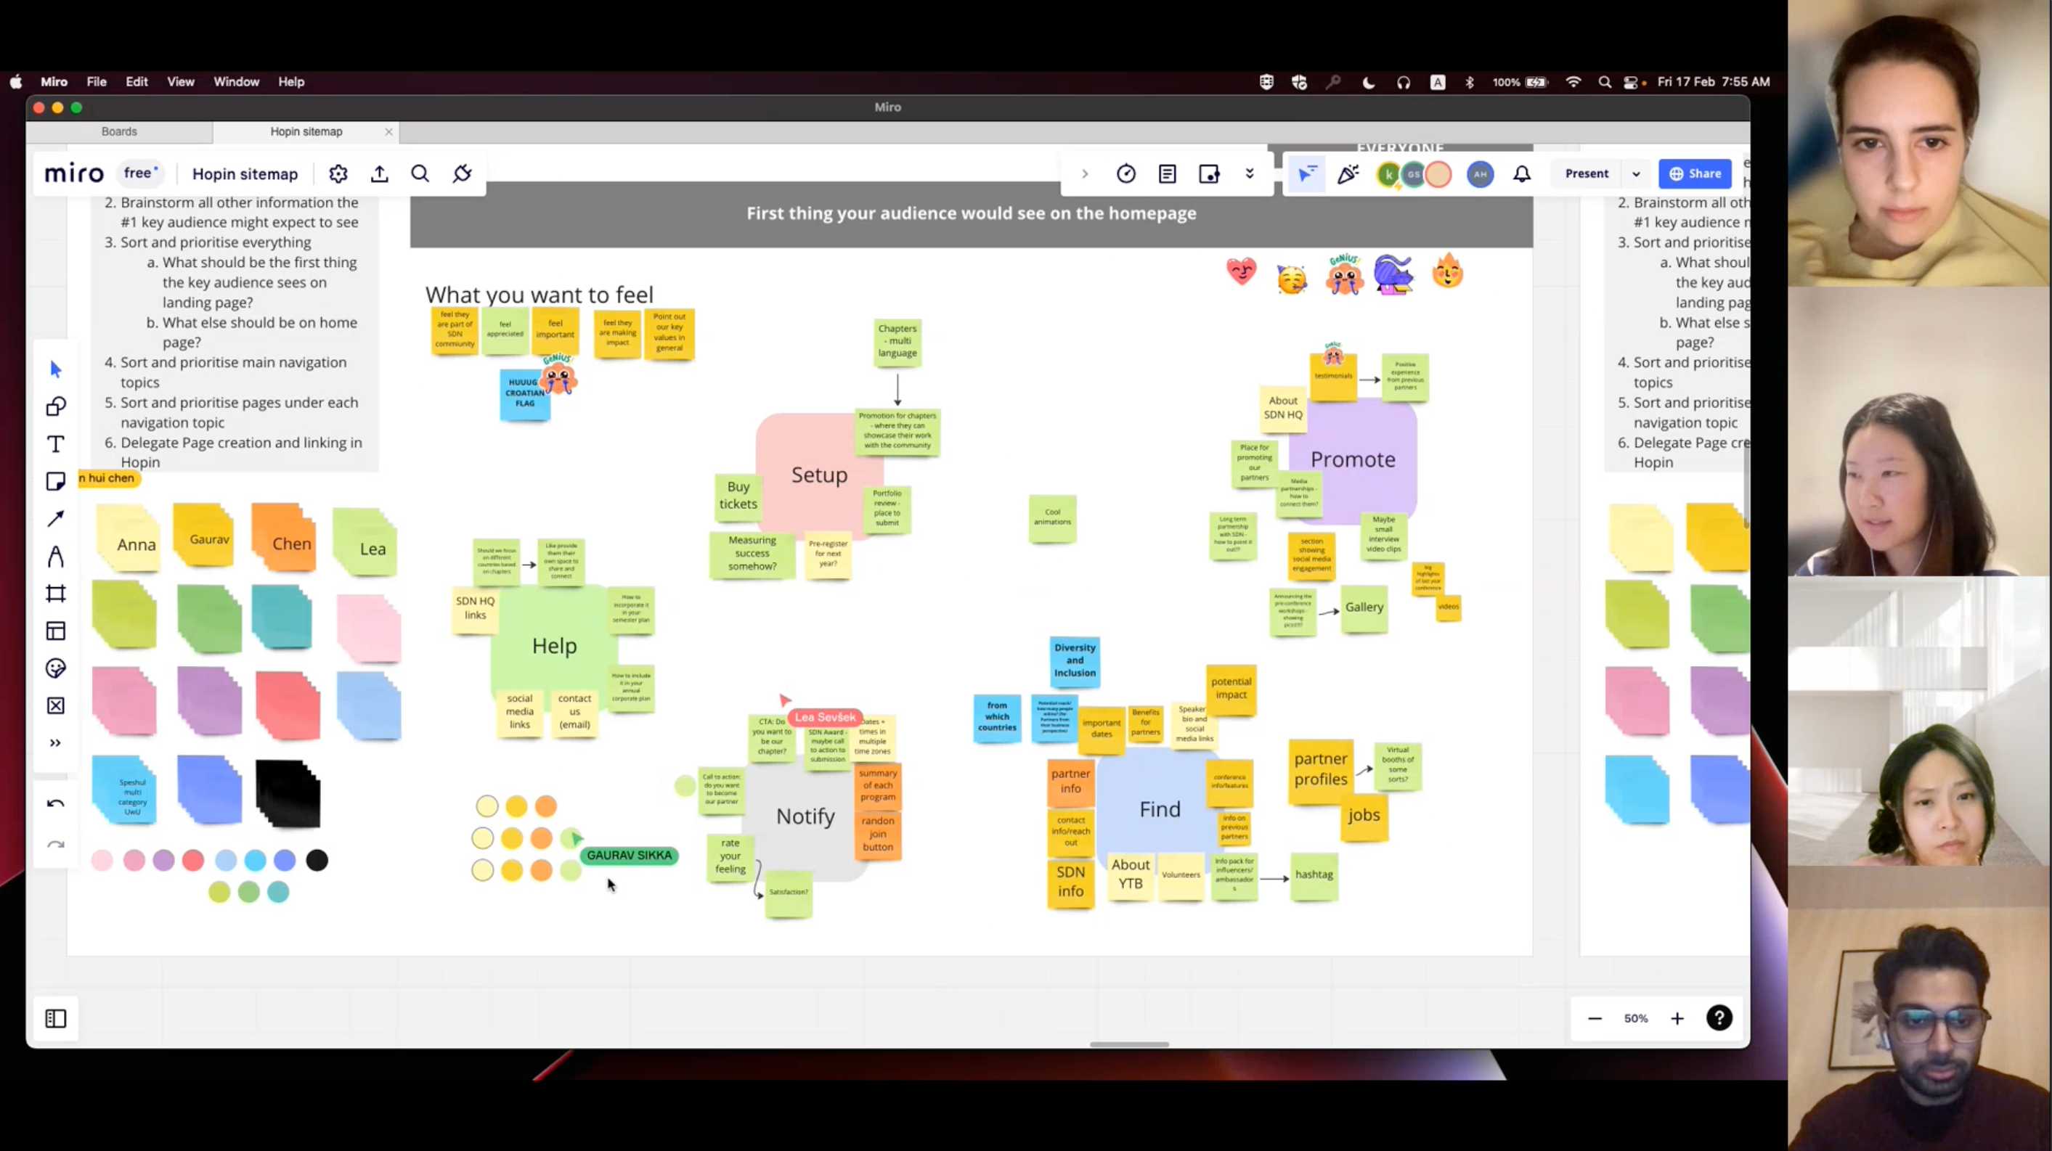Select the 'partner profiles' sticky note
The image size is (2052, 1151).
pyautogui.click(x=1320, y=770)
